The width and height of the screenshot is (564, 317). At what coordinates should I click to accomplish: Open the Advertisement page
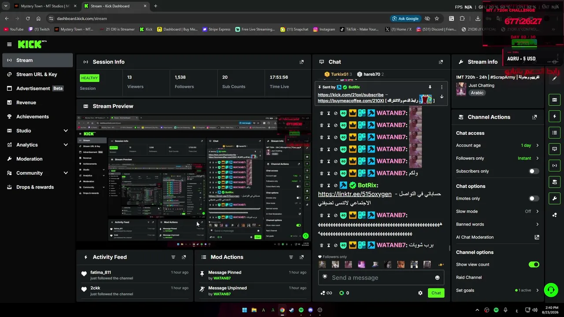[x=37, y=88]
